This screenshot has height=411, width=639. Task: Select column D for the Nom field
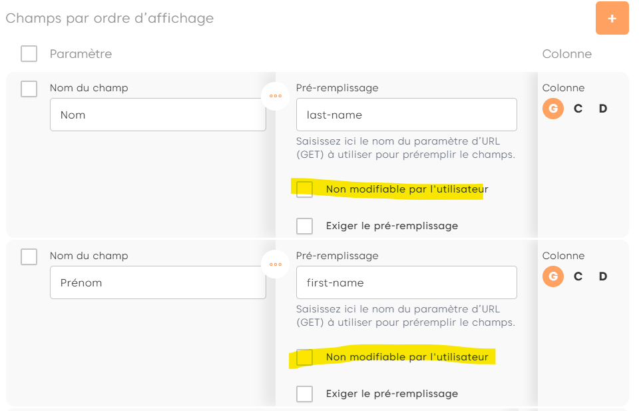[603, 109]
